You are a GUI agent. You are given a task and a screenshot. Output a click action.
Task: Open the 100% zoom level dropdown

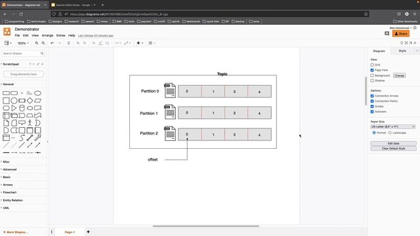[x=23, y=43]
